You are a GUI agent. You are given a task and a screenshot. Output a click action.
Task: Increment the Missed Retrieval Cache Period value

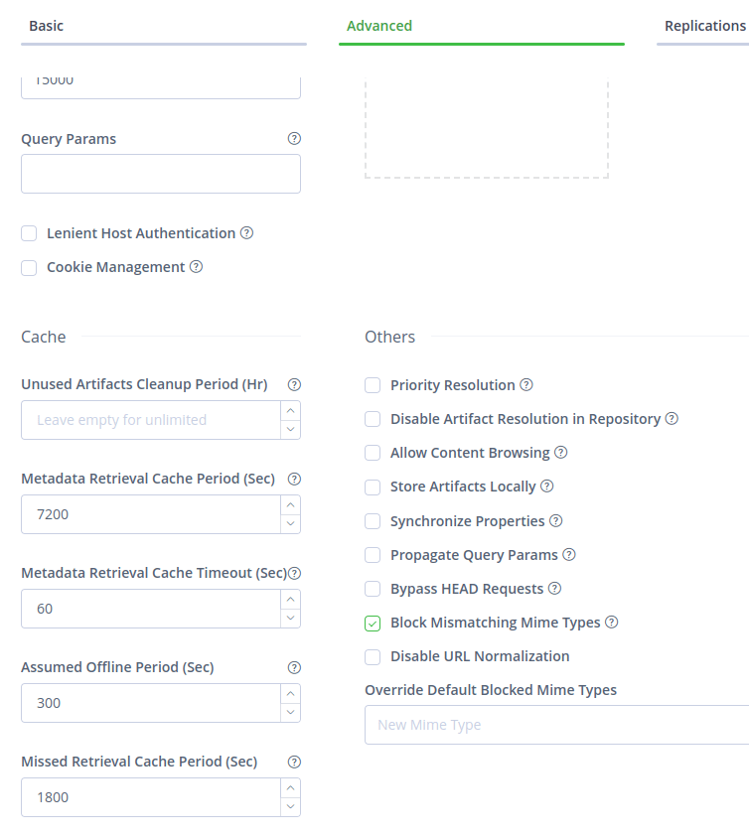pyautogui.click(x=292, y=786)
